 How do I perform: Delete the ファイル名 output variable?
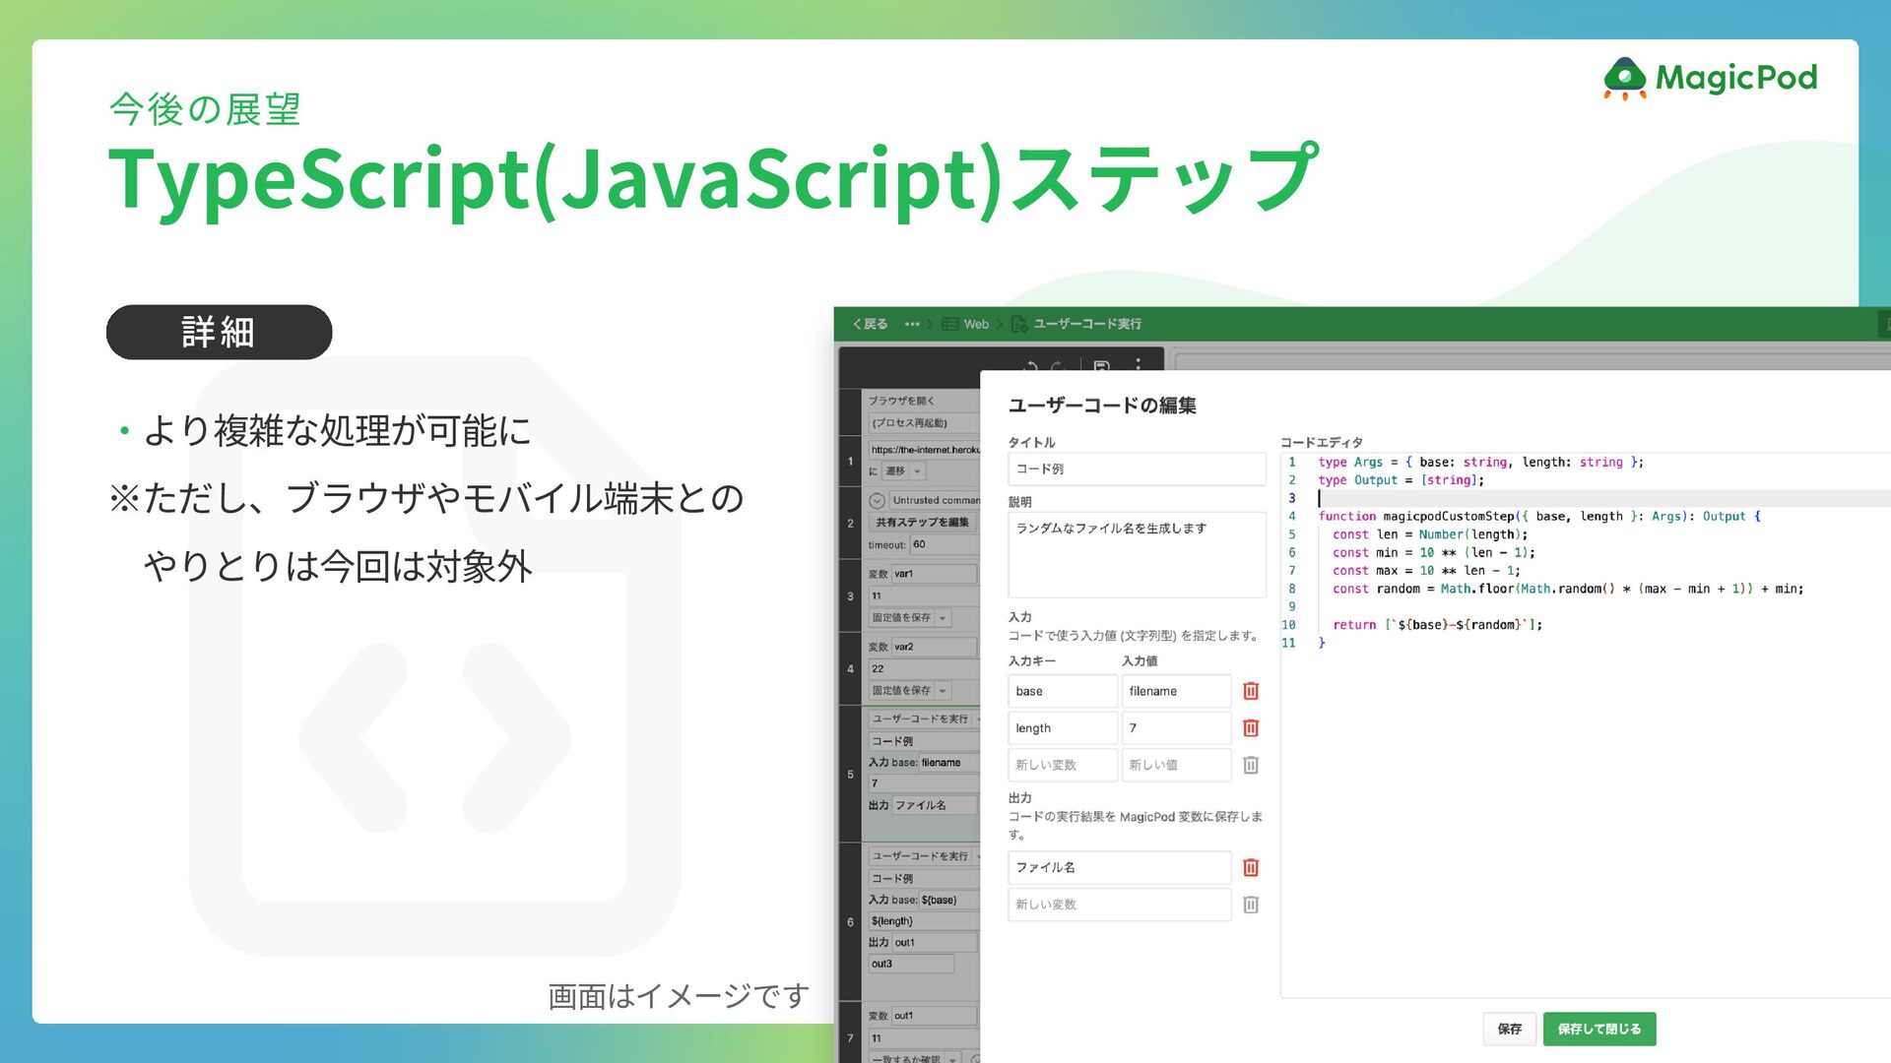[x=1250, y=867]
